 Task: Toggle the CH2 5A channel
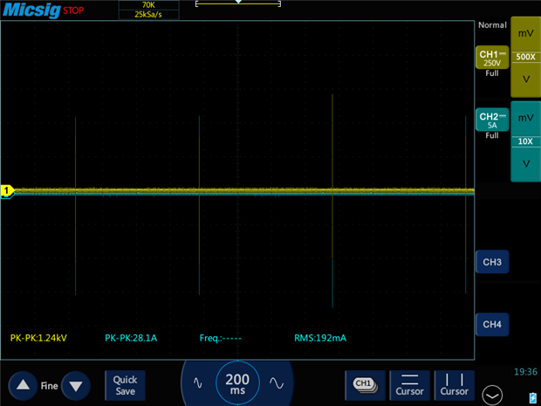492,120
